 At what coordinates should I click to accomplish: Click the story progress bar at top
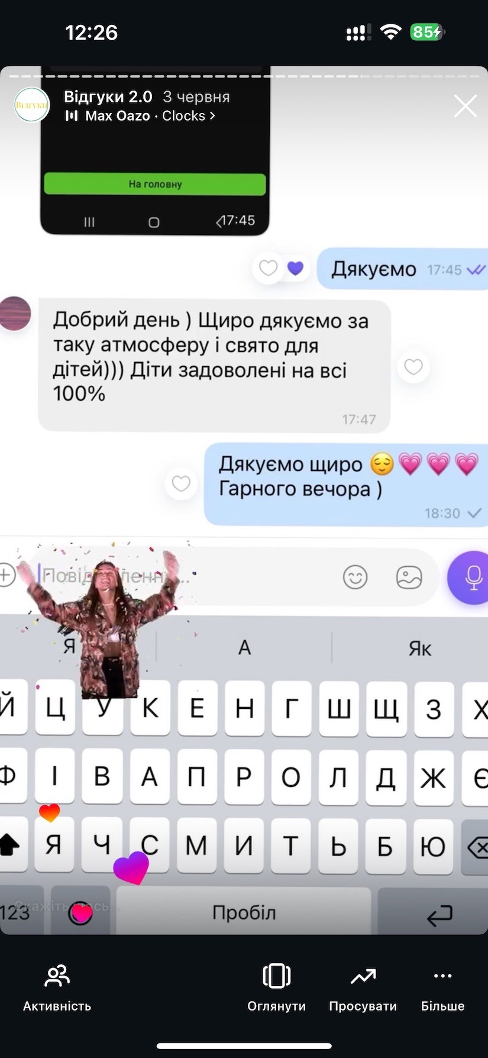[x=244, y=76]
